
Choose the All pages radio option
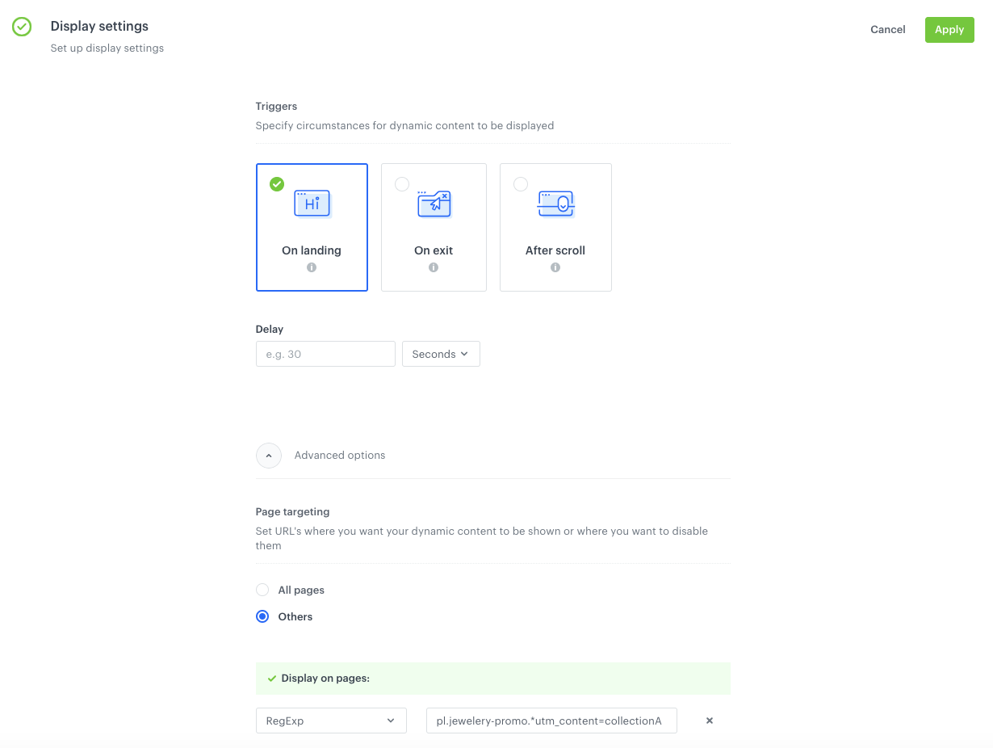point(262,590)
